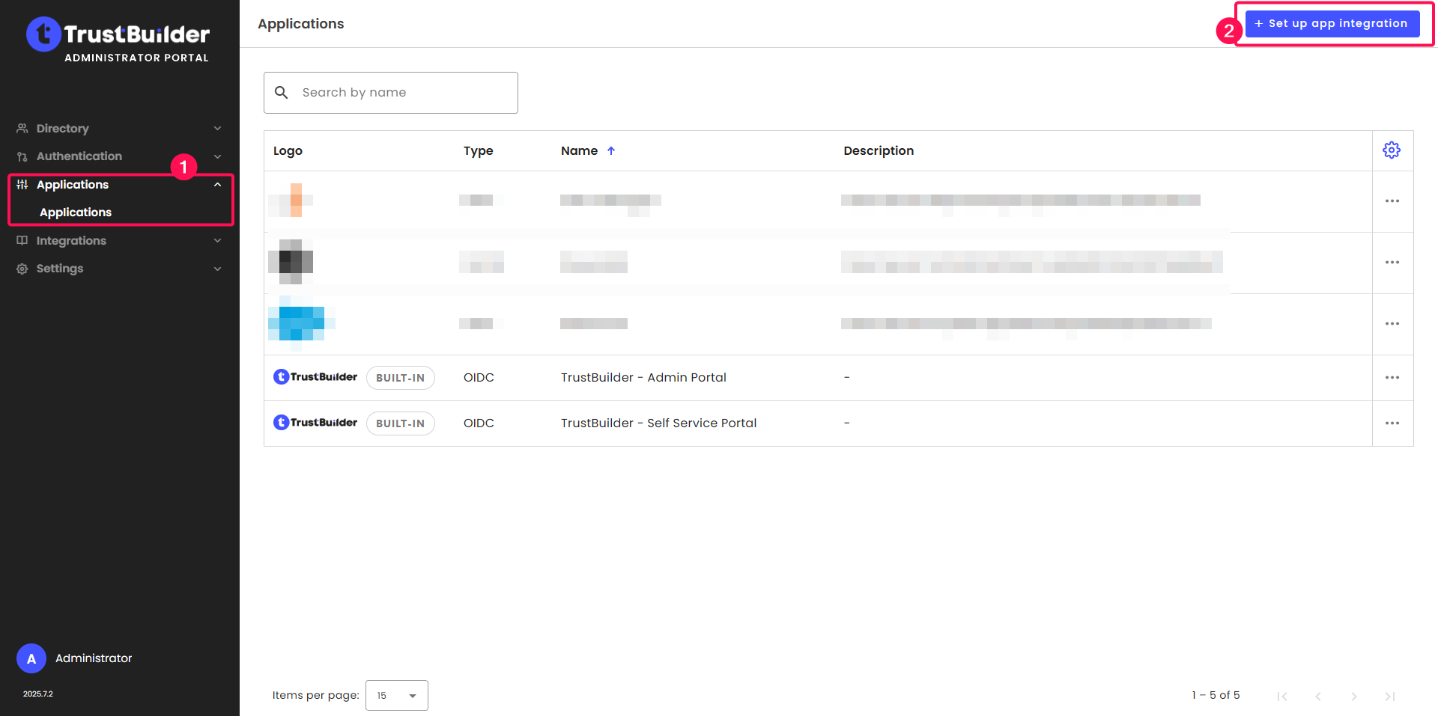Click Set up app integration button
The image size is (1438, 716).
click(1332, 24)
